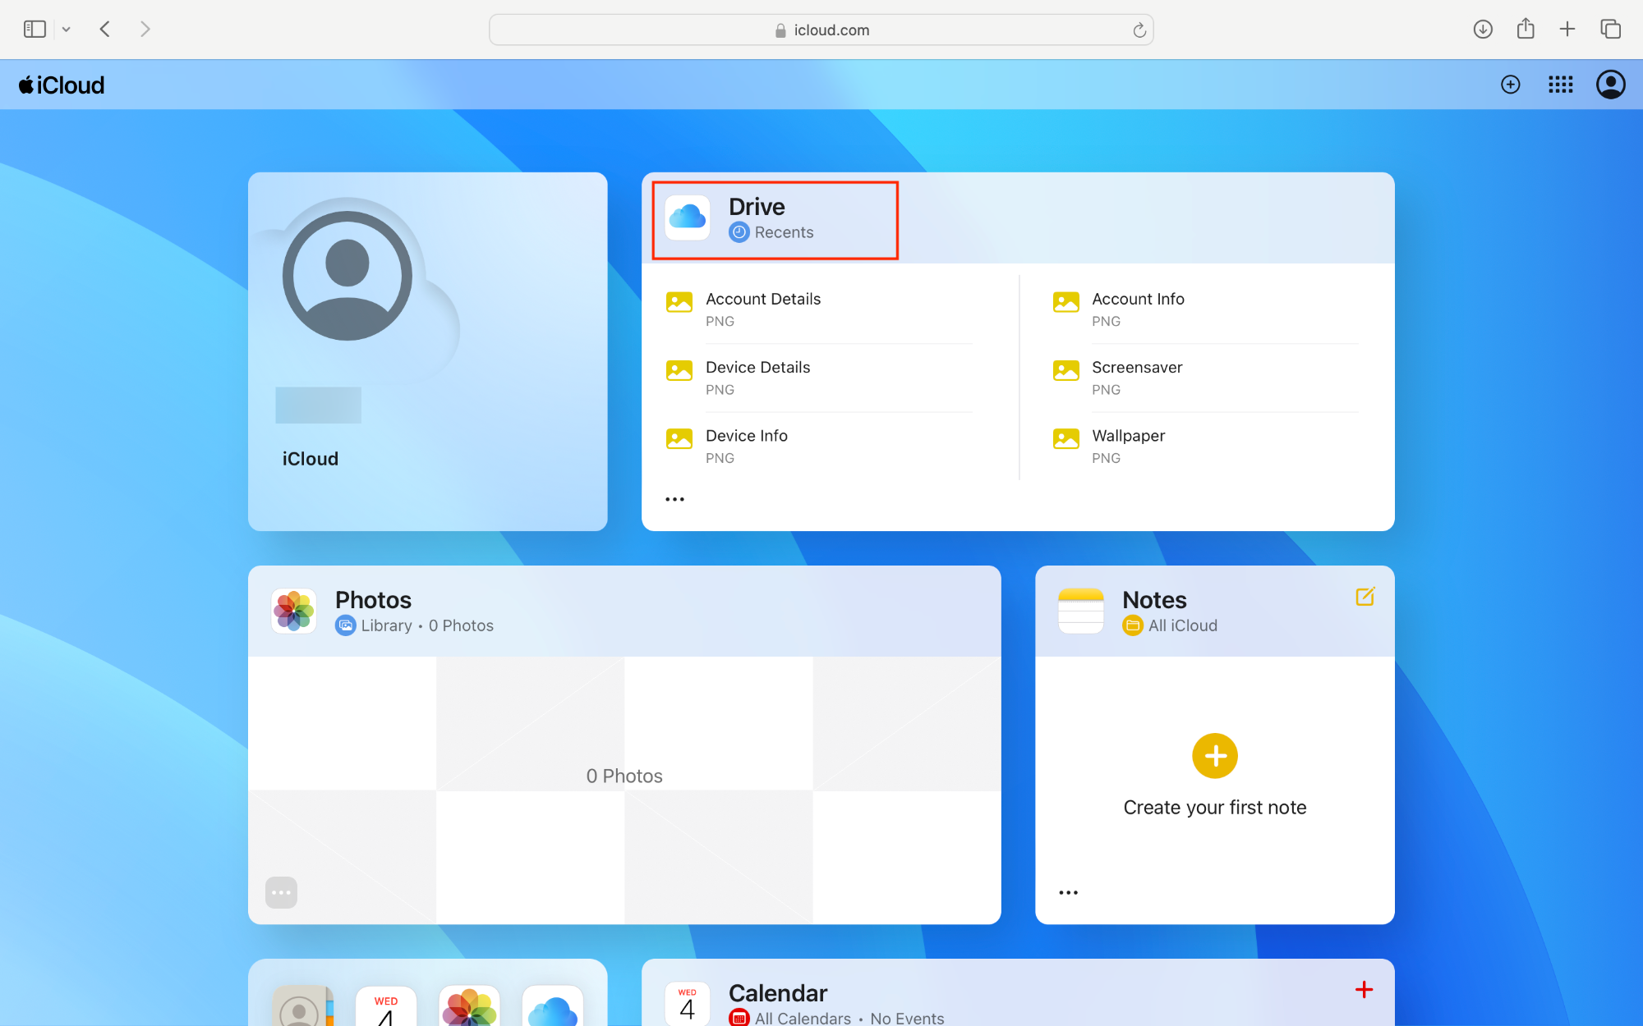This screenshot has width=1643, height=1026.
Task: Click the Account Details image icon
Action: point(679,302)
